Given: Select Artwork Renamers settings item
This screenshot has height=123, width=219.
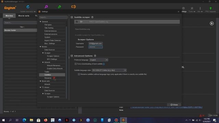Looking at the screenshot, I should click(x=53, y=66).
